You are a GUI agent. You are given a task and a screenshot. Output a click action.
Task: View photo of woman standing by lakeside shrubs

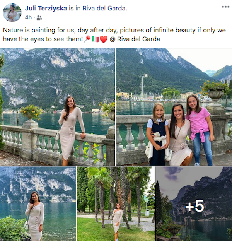tap(38, 204)
